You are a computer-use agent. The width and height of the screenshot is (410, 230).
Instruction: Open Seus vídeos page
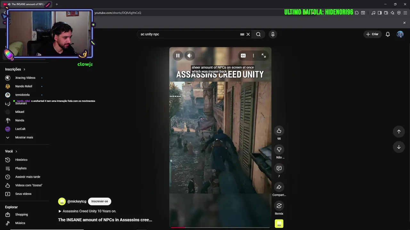23,194
